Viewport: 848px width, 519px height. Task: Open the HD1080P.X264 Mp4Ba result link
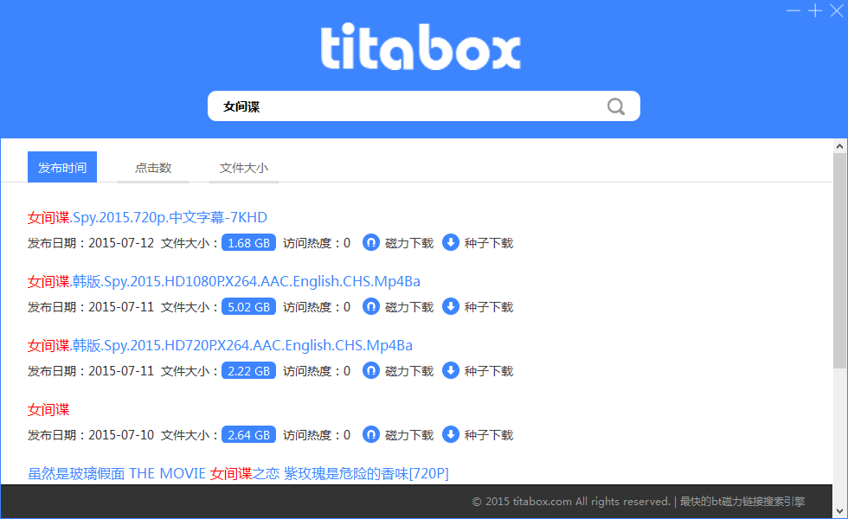click(224, 281)
